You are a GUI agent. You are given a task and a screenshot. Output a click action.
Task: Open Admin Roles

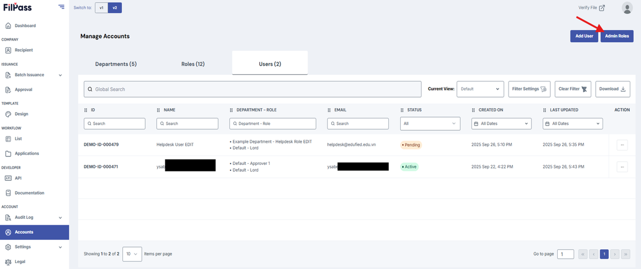click(x=617, y=36)
